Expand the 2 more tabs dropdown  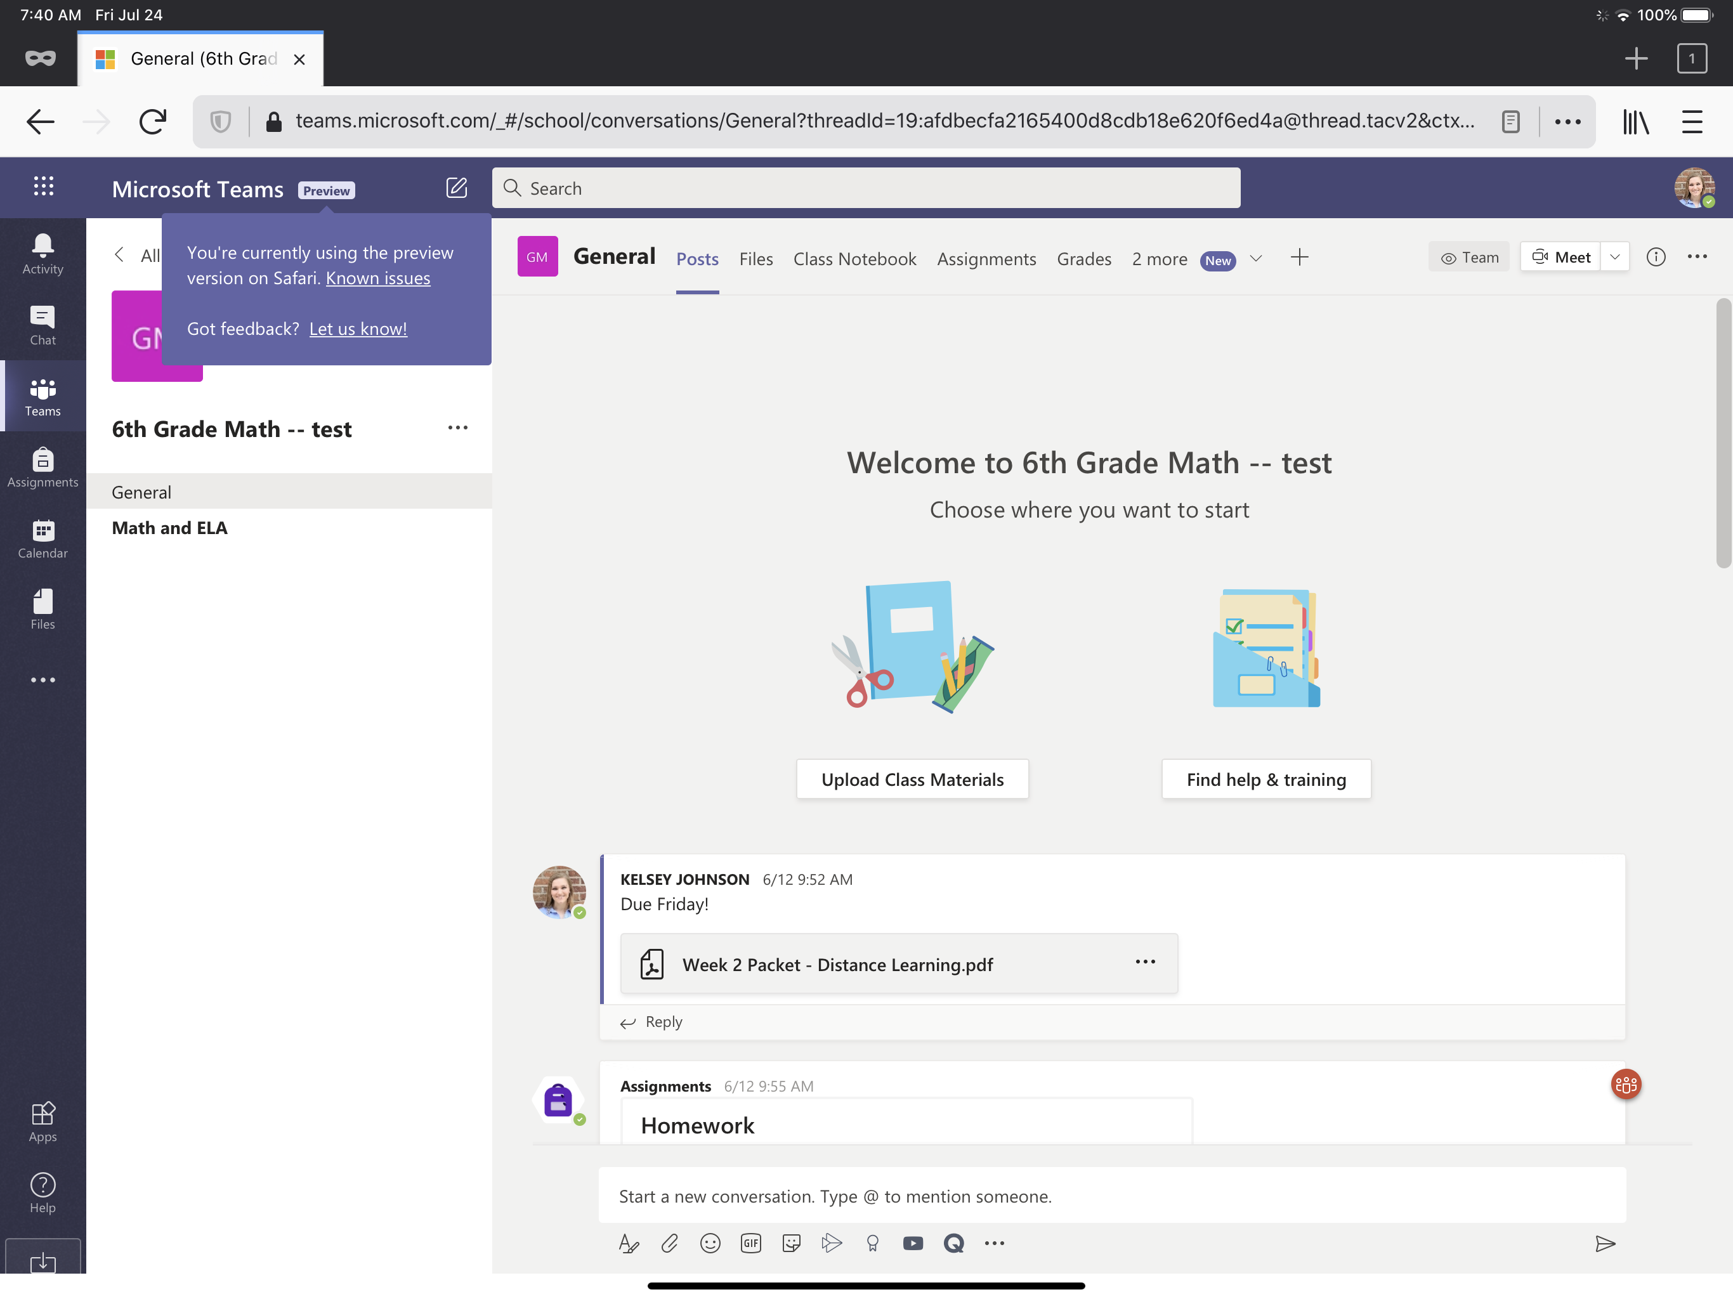coord(1256,259)
